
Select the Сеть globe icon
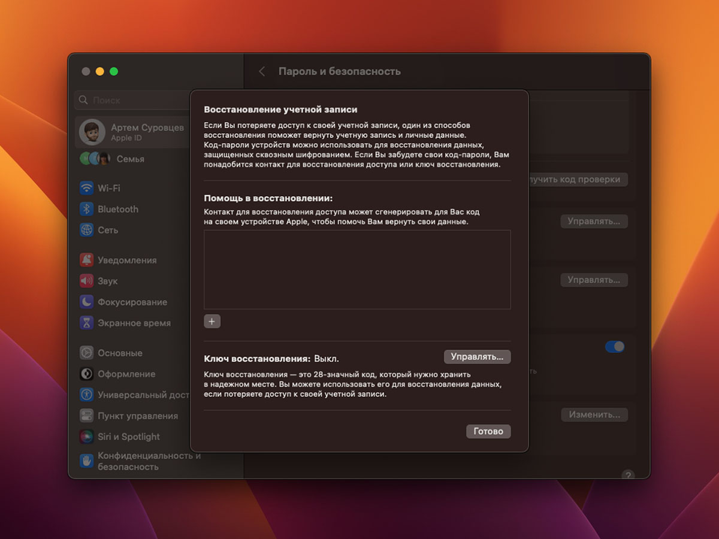[87, 230]
